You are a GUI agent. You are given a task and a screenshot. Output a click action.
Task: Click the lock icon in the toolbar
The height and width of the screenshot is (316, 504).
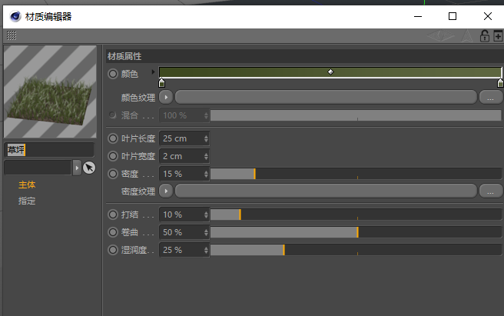484,35
